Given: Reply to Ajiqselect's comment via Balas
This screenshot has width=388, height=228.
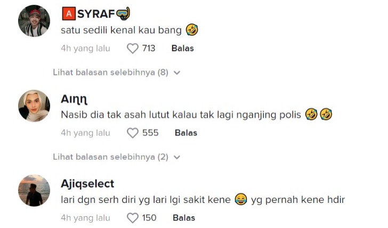Looking at the screenshot, I should pyautogui.click(x=184, y=218).
